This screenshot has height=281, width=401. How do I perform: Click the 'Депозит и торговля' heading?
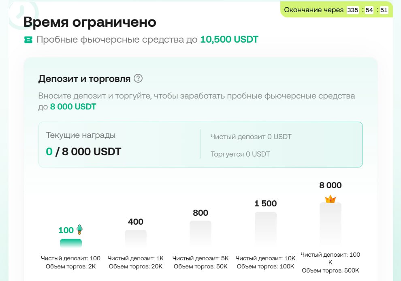84,79
